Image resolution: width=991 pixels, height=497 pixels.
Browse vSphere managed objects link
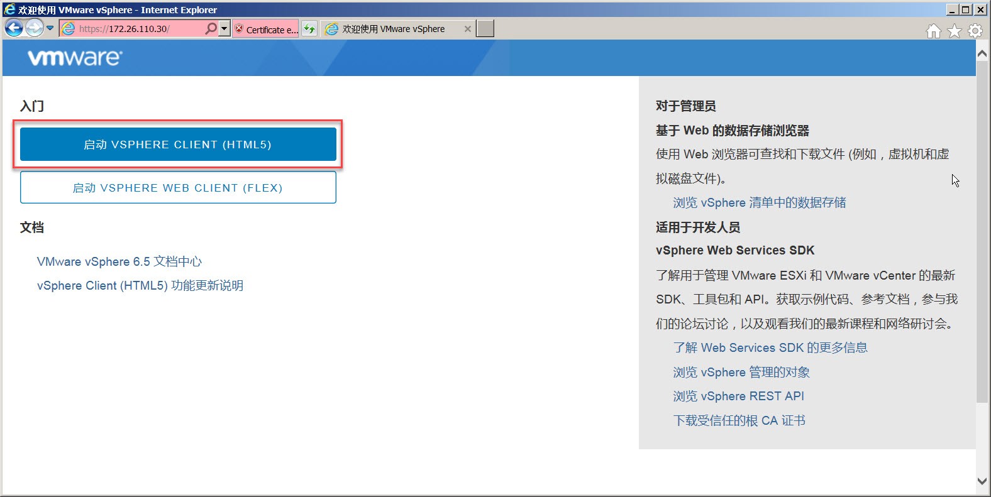tap(741, 372)
